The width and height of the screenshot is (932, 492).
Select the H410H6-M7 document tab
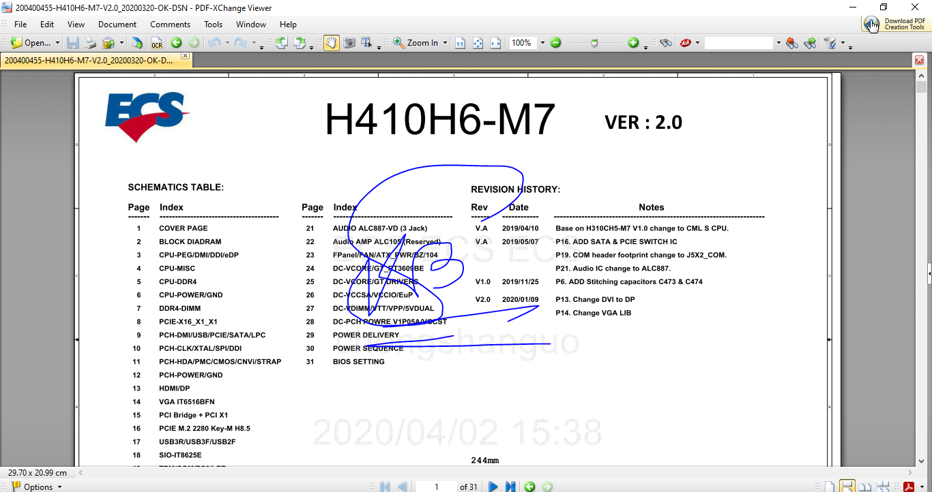pos(89,60)
